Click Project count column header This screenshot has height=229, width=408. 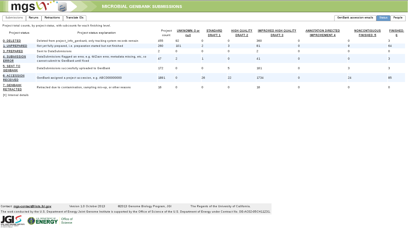click(166, 33)
